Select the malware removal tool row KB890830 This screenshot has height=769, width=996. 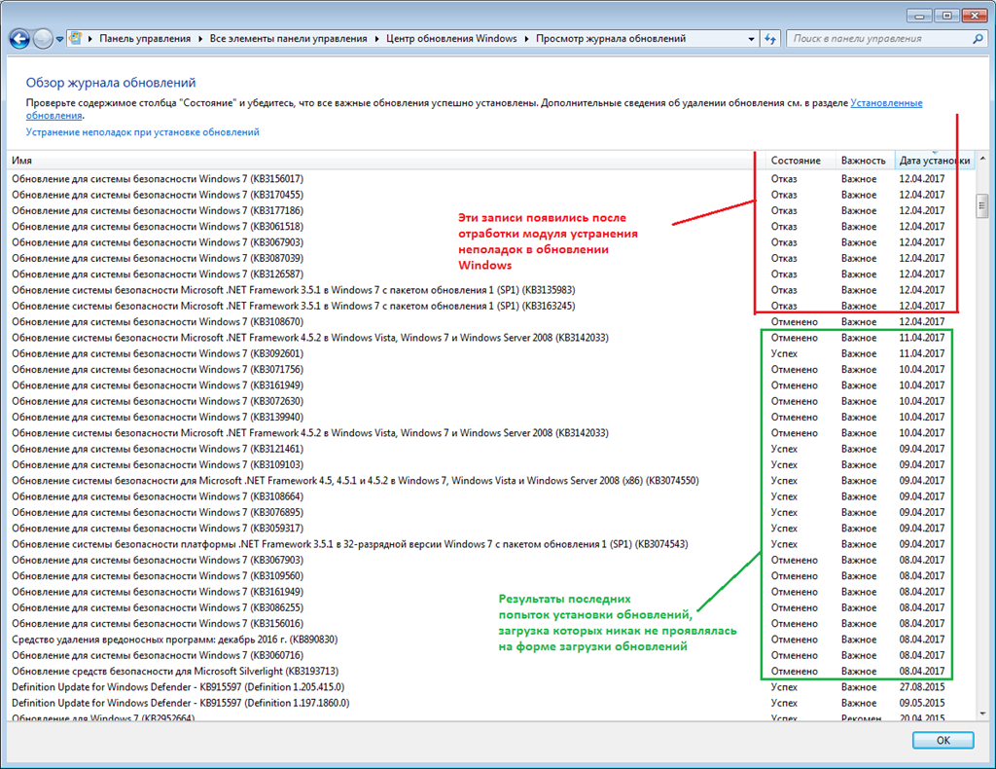[490, 640]
